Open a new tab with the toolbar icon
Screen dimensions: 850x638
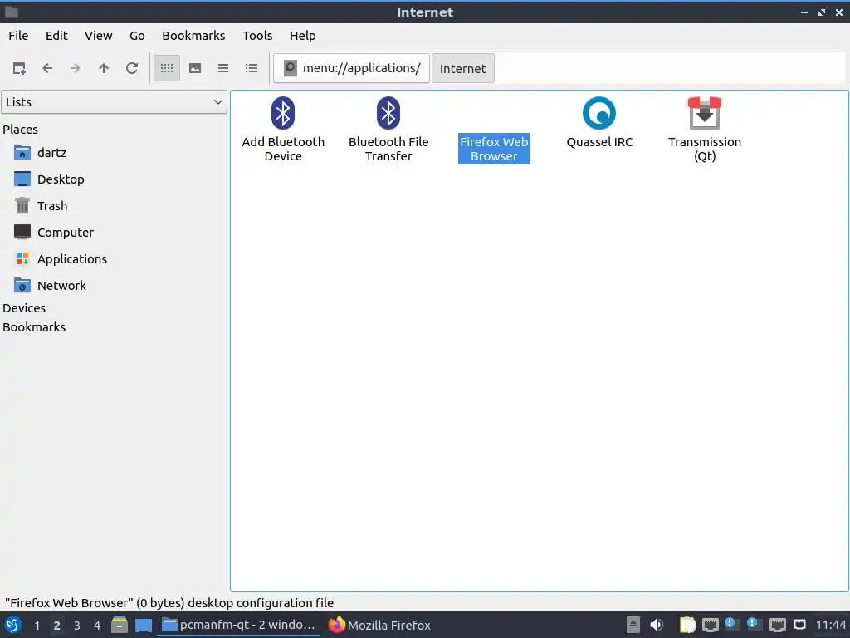pyautogui.click(x=19, y=68)
